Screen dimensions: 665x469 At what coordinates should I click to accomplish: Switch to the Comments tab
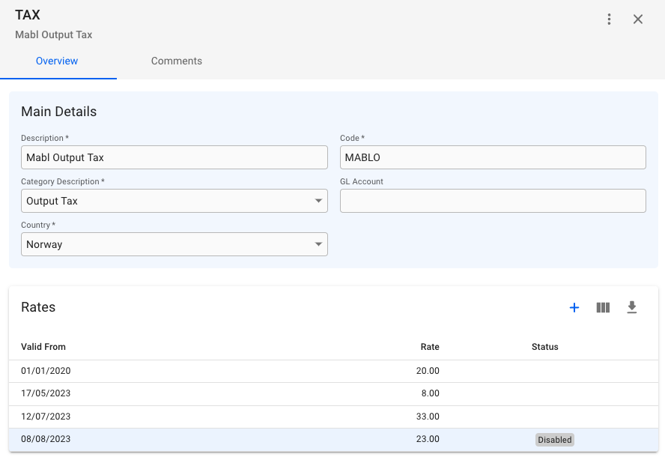[176, 61]
